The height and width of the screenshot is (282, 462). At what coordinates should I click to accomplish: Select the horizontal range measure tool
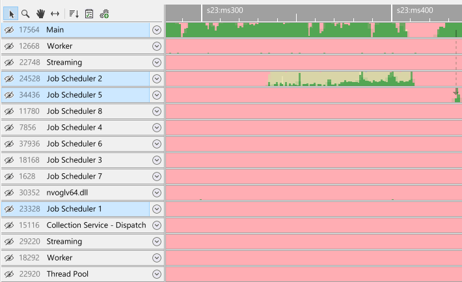[x=55, y=14]
